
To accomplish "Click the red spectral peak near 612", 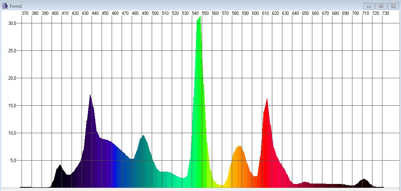I will pos(266,143).
